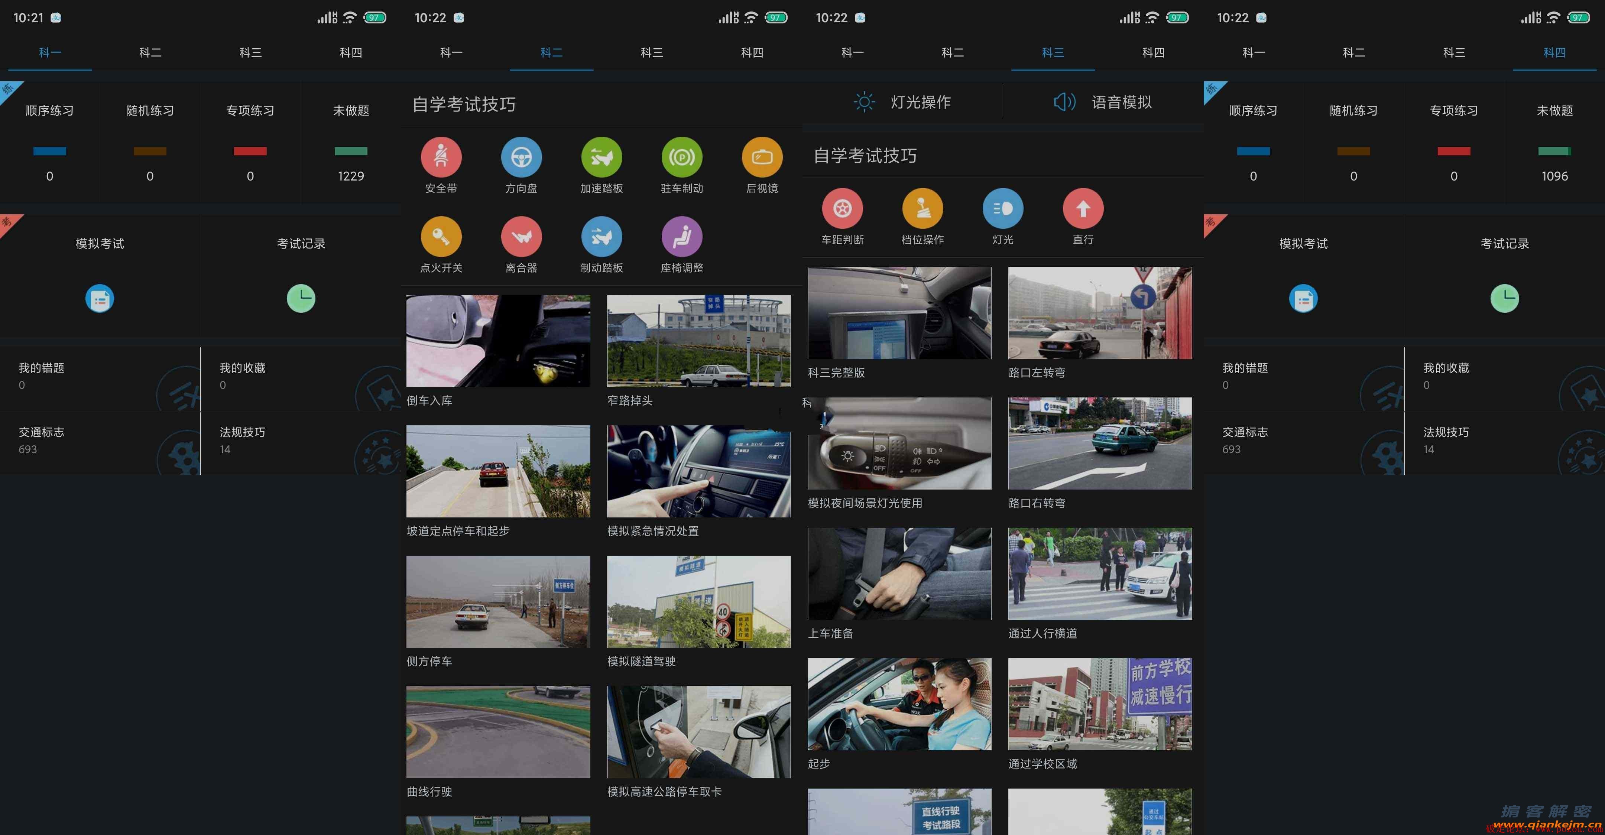The width and height of the screenshot is (1605, 835).
Task: Play the 窄路掉头 video thumbnail
Action: (699, 341)
